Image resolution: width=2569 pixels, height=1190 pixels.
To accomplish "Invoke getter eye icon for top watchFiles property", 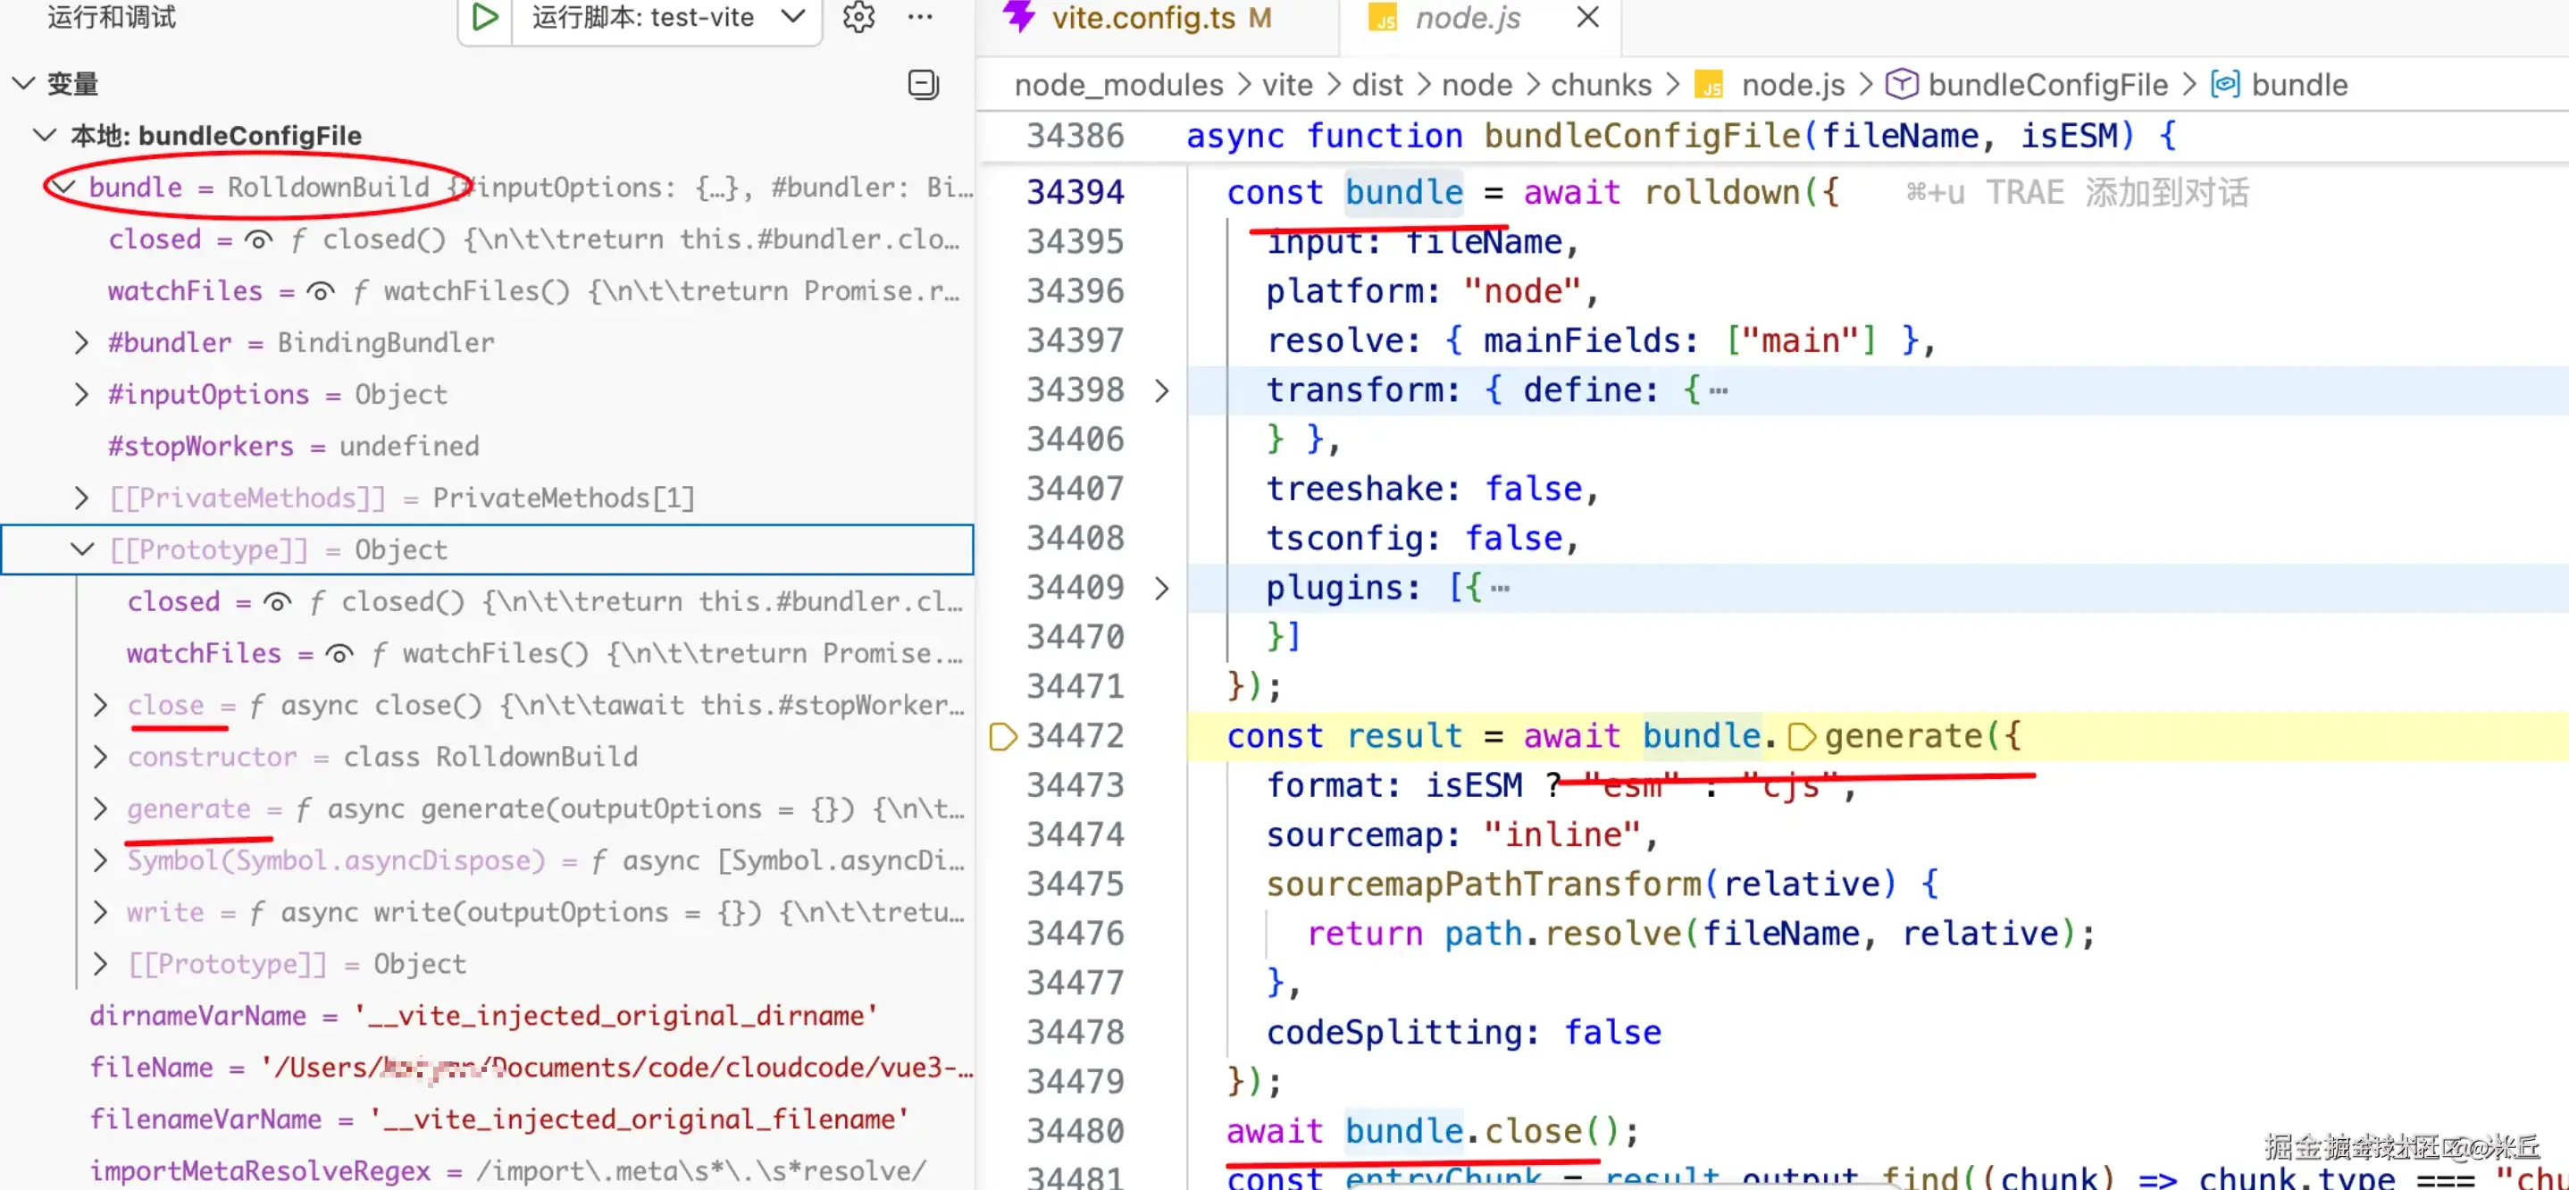I will click(320, 292).
